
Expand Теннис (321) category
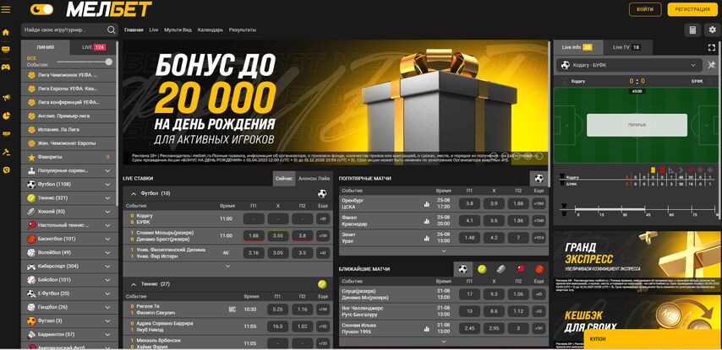pos(68,198)
